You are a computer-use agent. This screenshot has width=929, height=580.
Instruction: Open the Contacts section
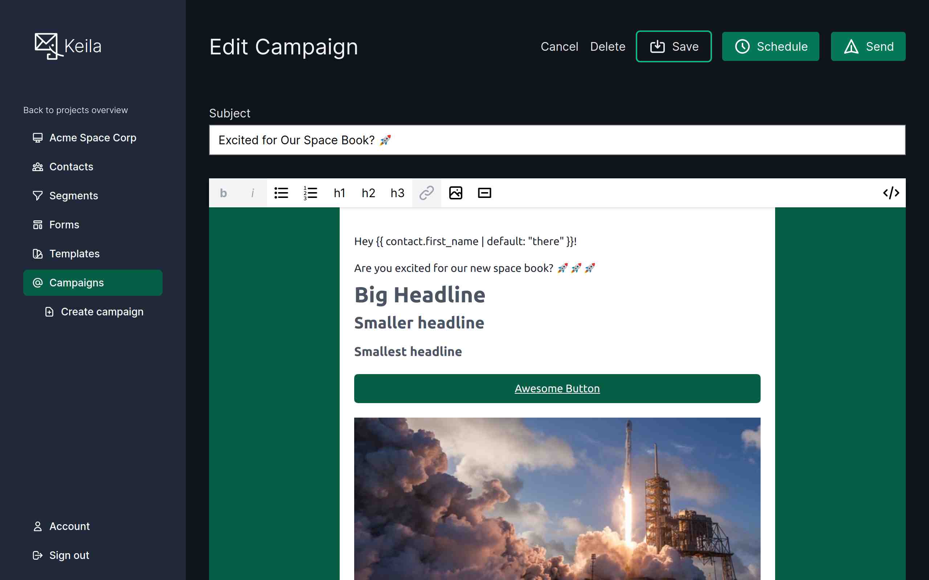(x=71, y=166)
